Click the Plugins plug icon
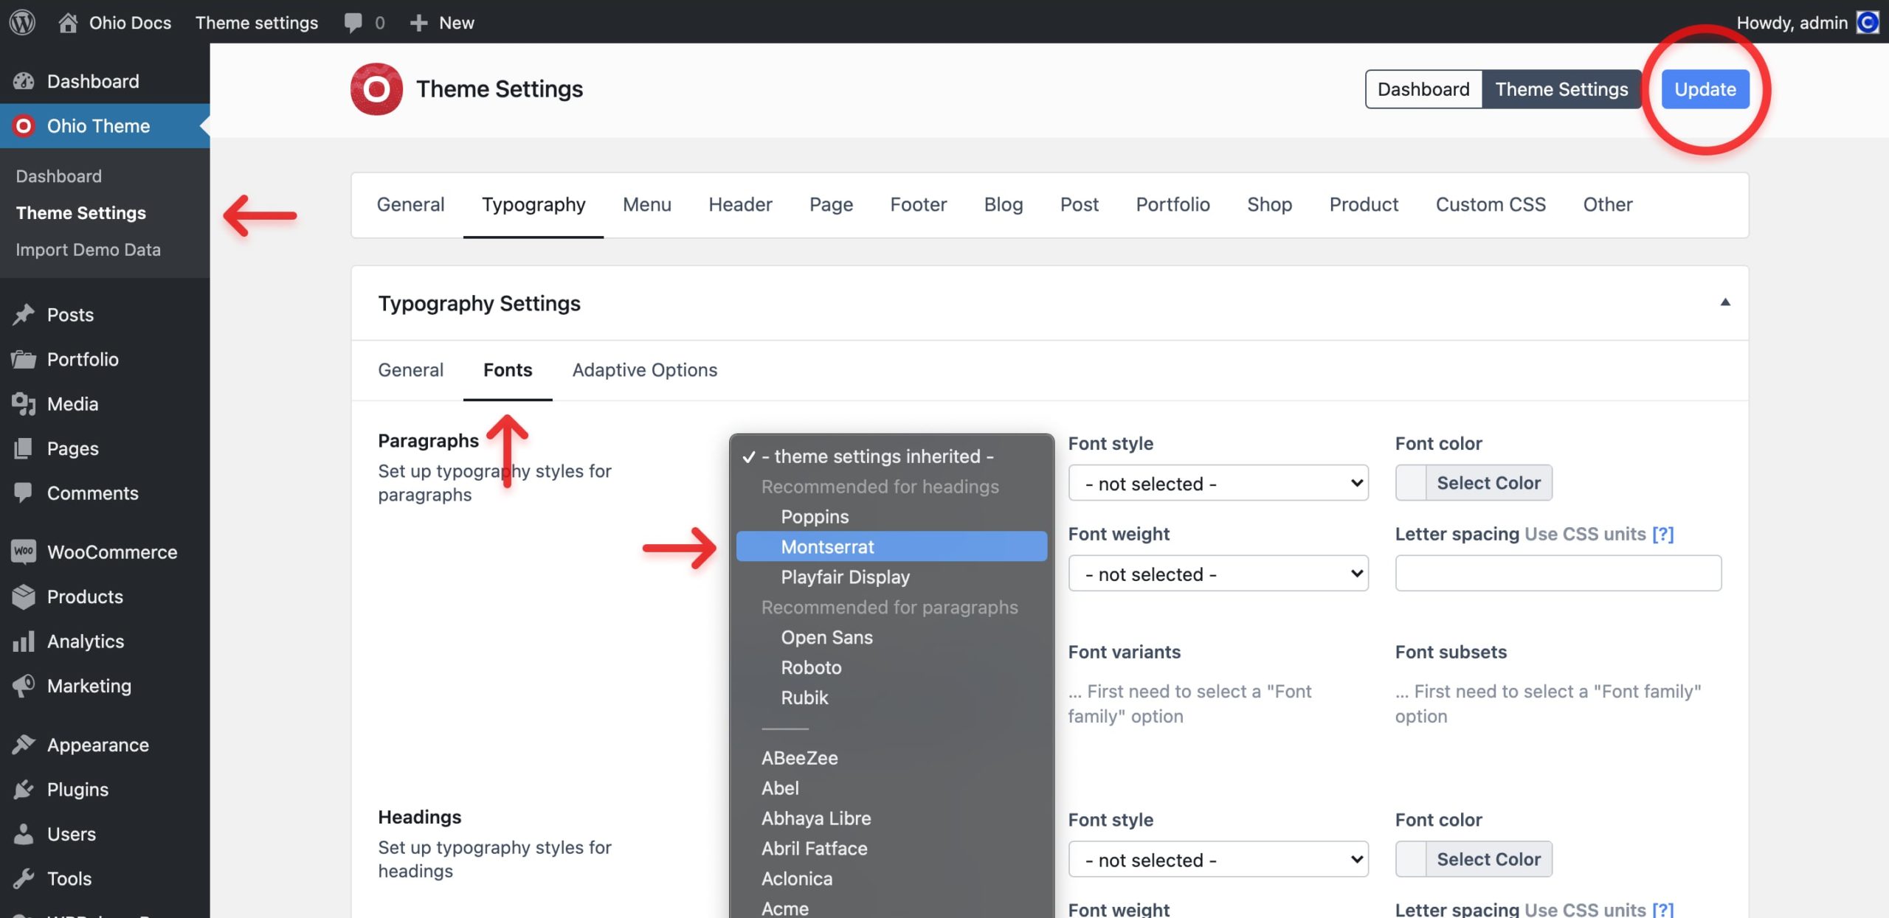1889x918 pixels. pos(24,789)
